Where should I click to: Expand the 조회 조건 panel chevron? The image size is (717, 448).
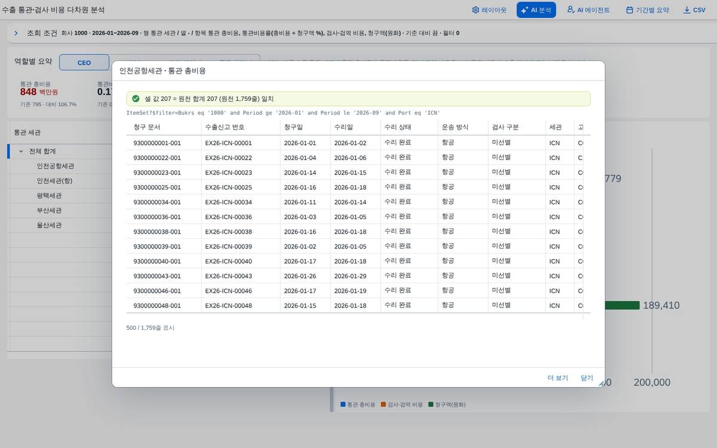tap(16, 33)
